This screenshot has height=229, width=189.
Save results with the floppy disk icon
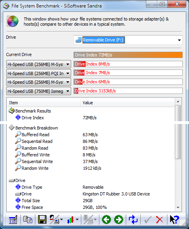[42, 220]
